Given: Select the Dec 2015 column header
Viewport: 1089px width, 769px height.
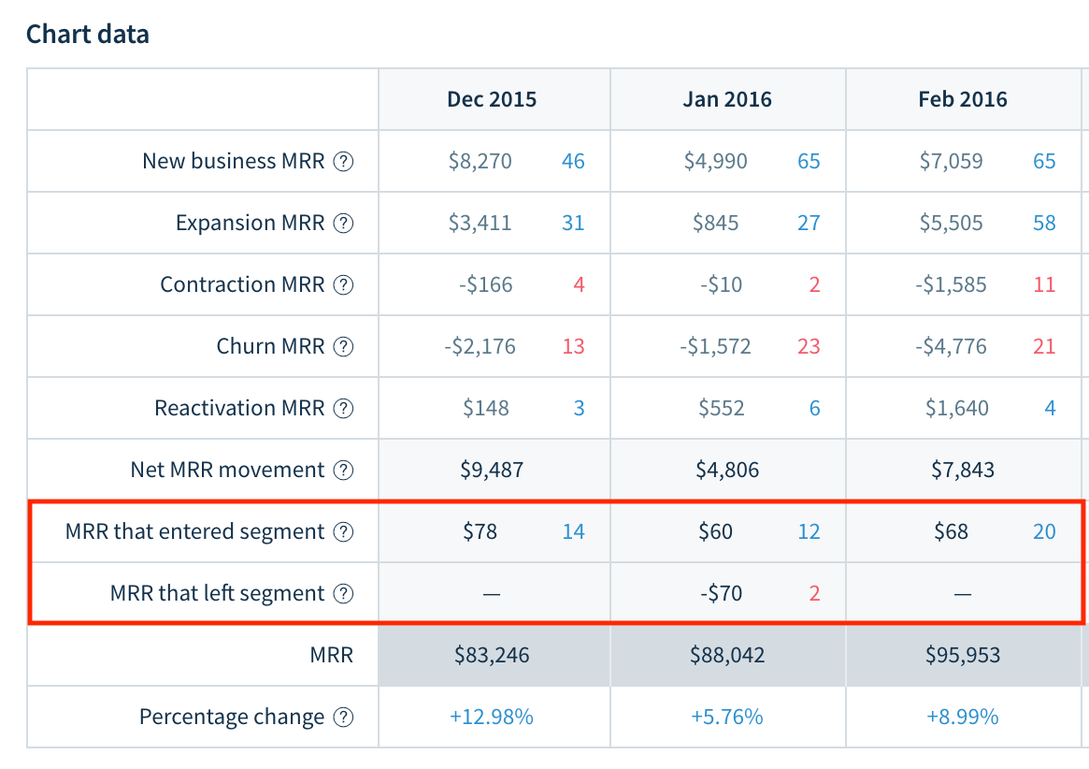Looking at the screenshot, I should (x=493, y=99).
